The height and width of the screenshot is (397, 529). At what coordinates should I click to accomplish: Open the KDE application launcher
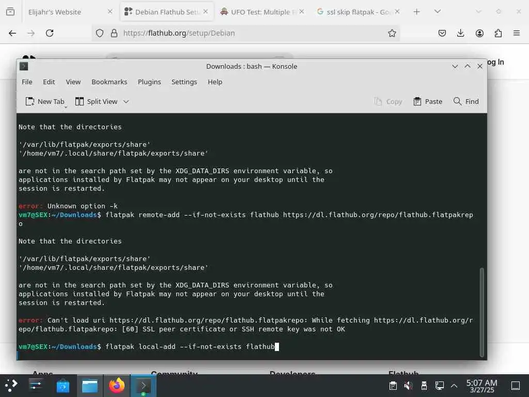11,386
